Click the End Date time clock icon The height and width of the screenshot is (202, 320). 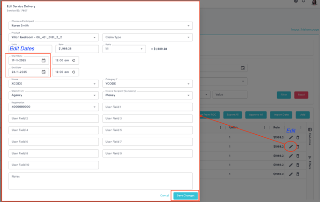coord(74,72)
